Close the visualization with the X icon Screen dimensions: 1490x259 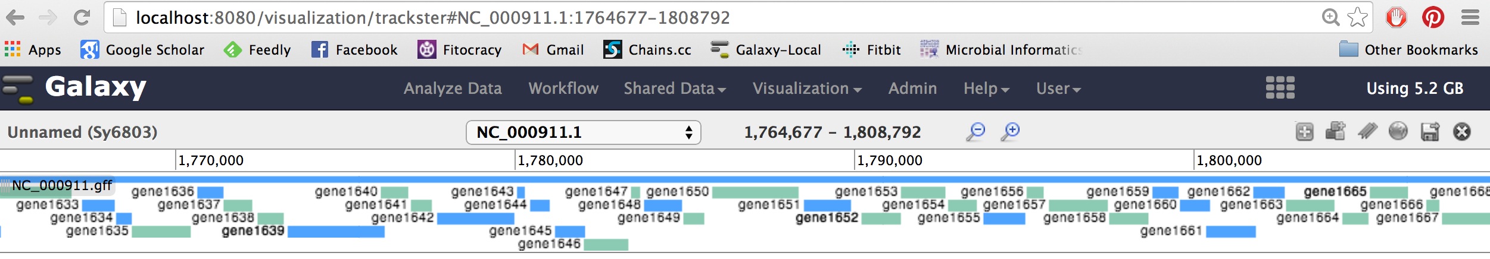pos(1462,131)
